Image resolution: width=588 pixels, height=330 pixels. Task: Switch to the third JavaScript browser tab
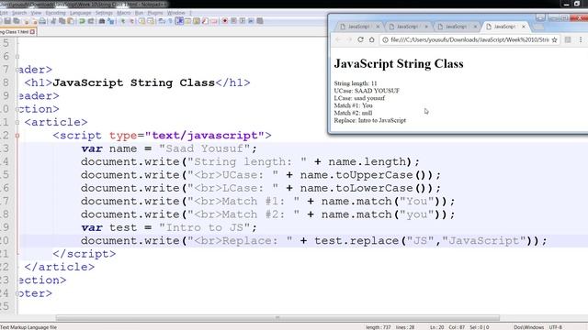point(456,27)
